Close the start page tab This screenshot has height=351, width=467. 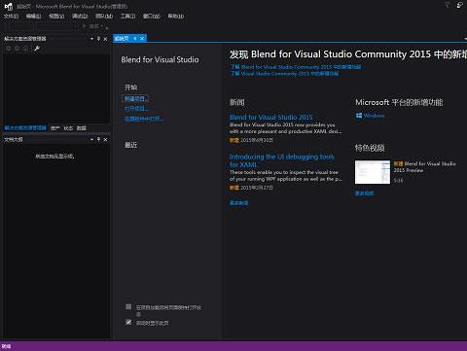[142, 39]
